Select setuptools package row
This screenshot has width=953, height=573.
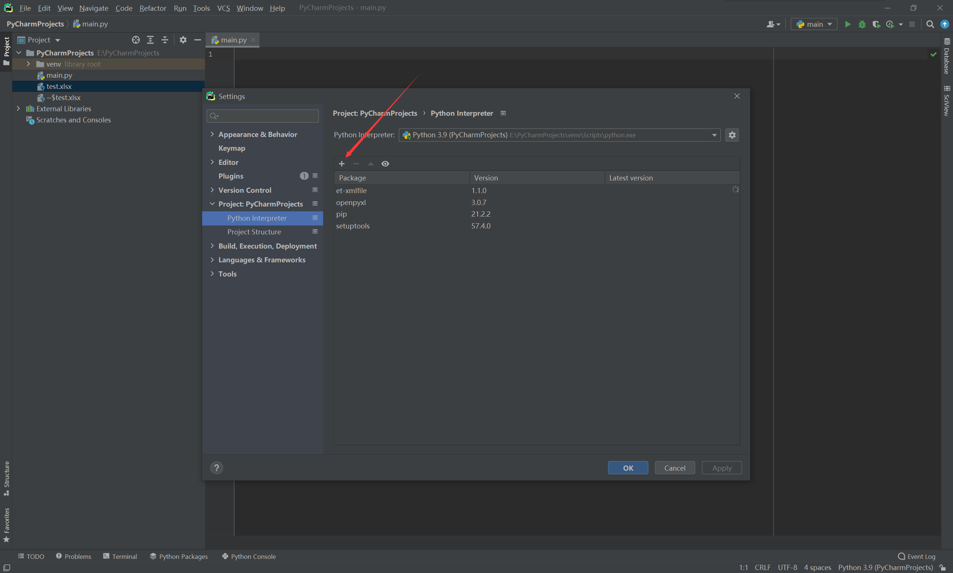coord(536,226)
